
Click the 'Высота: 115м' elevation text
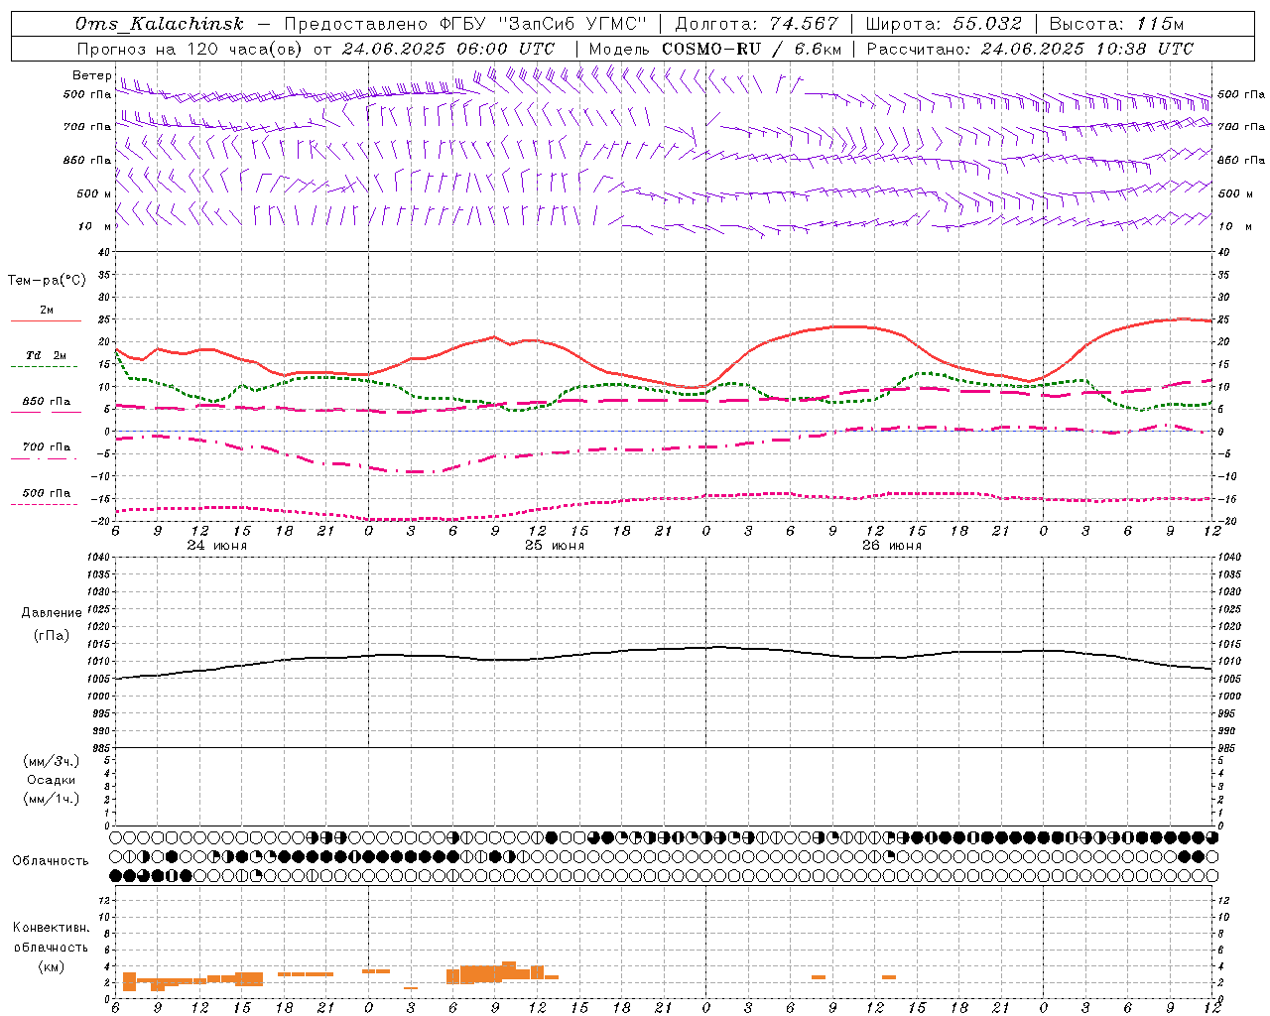tap(1116, 24)
